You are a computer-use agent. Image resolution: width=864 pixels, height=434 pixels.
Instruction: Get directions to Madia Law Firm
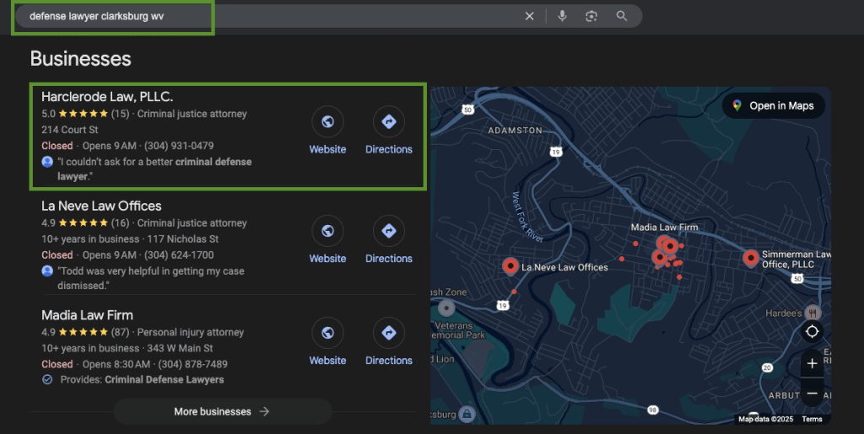[x=388, y=332]
